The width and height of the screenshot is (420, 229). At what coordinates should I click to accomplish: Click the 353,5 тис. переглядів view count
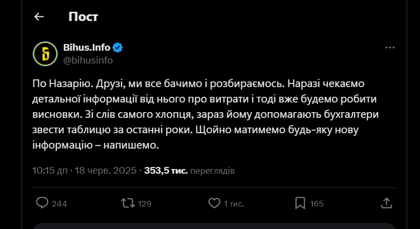(x=190, y=170)
